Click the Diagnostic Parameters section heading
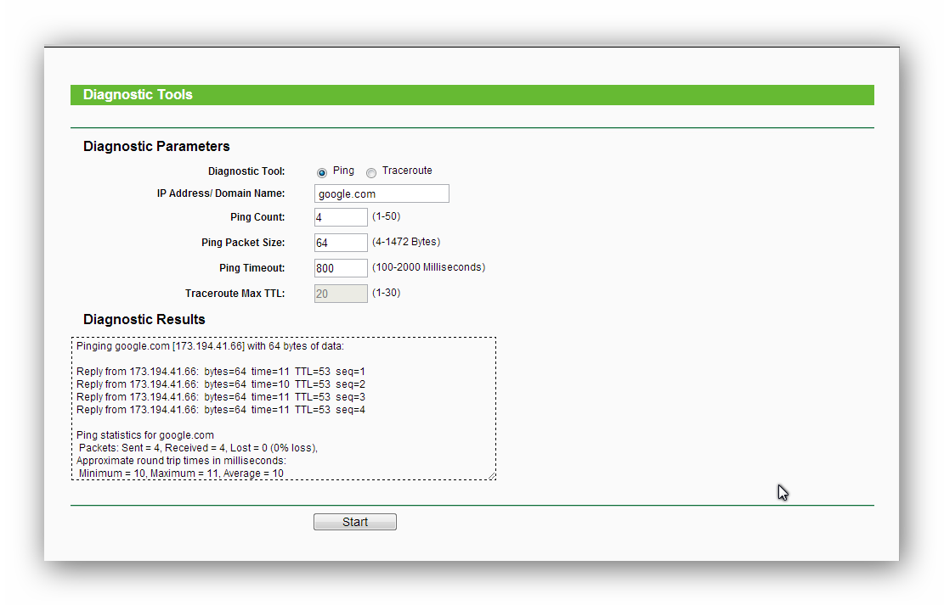The image size is (944, 605). coord(156,146)
